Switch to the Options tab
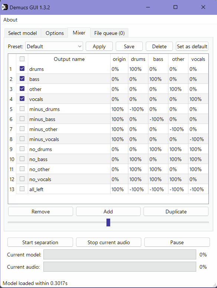The height and width of the screenshot is (288, 217). pos(55,33)
